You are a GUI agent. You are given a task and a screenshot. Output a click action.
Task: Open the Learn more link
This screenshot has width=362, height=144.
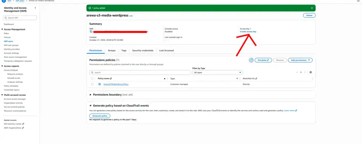pos(291,111)
